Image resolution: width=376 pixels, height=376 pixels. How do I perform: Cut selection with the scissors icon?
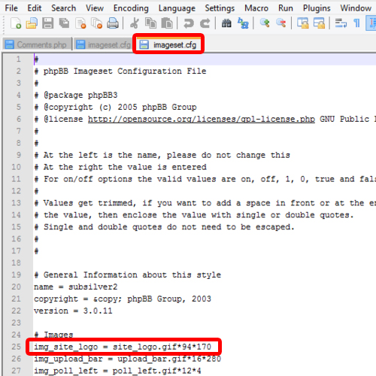[135, 23]
